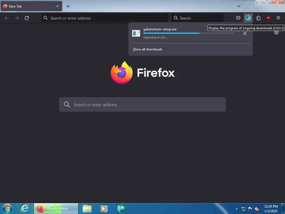Image resolution: width=285 pixels, height=214 pixels.
Task: Open a new tab with plus button
Action: coord(68,6)
